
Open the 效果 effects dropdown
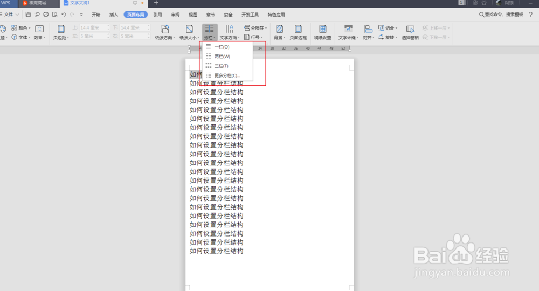(x=39, y=32)
